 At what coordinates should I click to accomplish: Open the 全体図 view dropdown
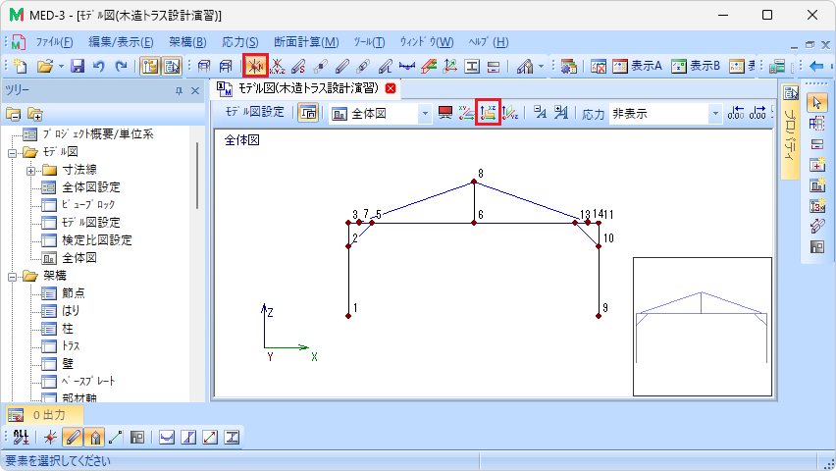(425, 113)
